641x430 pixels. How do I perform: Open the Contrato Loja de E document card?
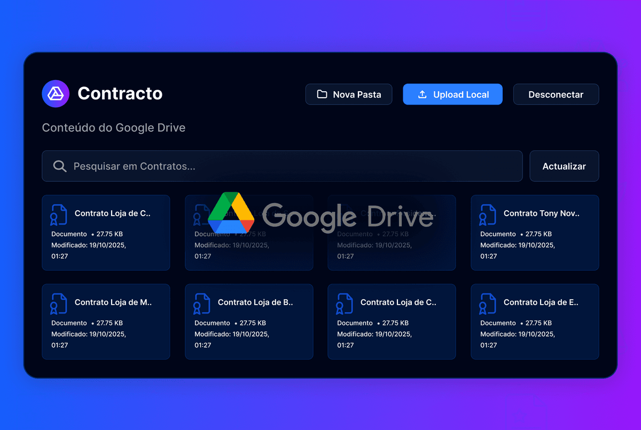tap(535, 322)
